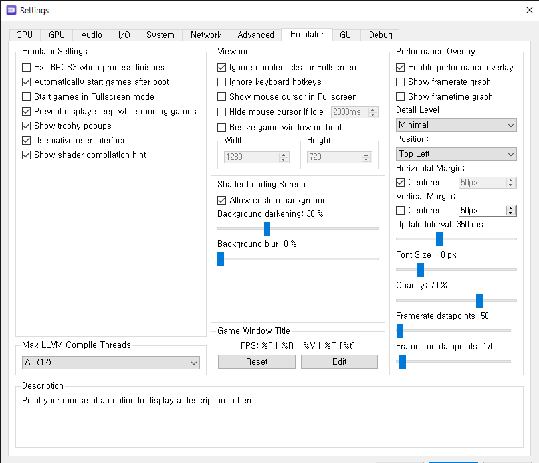This screenshot has height=463, width=539.
Task: Check Show mouse cursor in Fullscreen
Action: [x=287, y=96]
